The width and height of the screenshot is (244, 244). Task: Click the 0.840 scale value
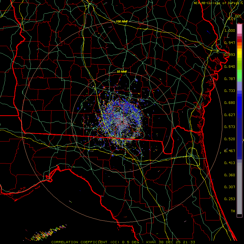point(230,67)
